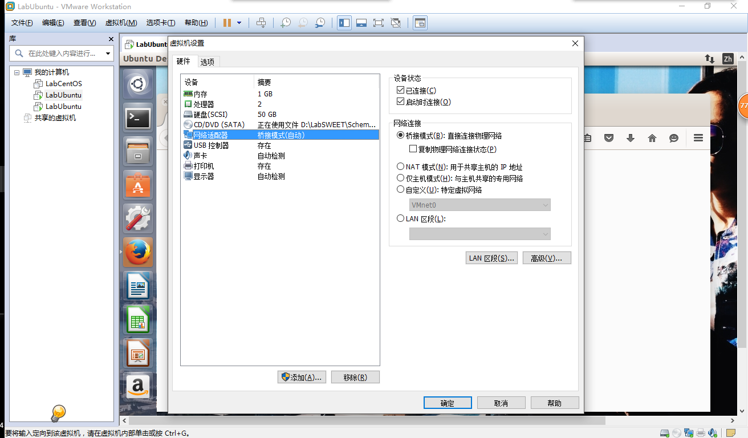Open Ubuntu dash home icon in launcher
Image resolution: width=748 pixels, height=438 pixels.
pyautogui.click(x=137, y=85)
